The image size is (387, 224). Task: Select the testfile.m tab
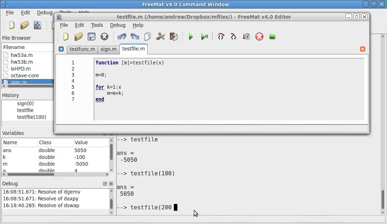point(133,49)
